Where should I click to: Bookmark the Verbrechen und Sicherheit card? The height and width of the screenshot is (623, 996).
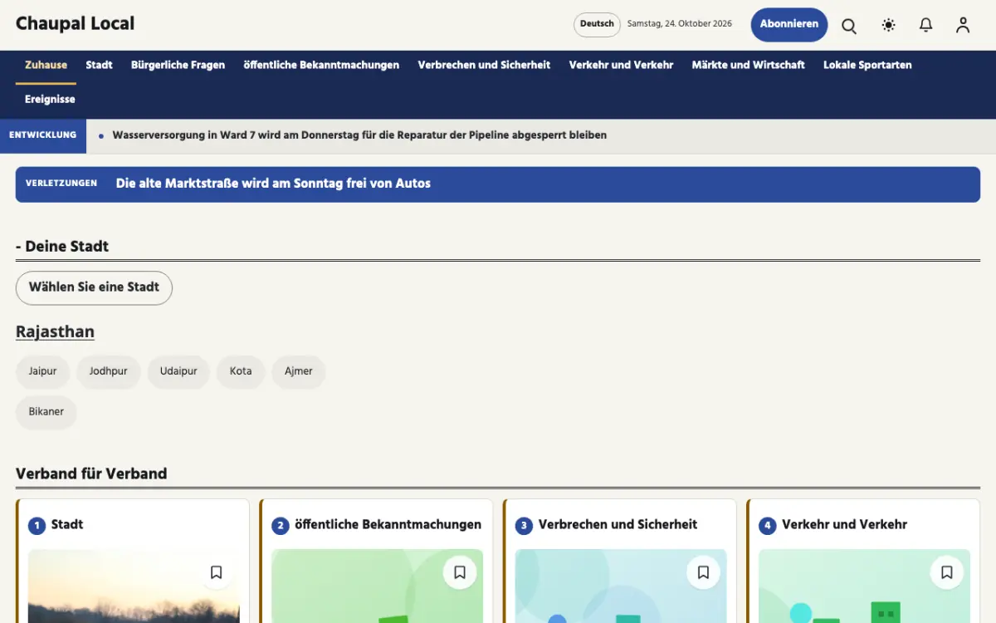click(703, 572)
